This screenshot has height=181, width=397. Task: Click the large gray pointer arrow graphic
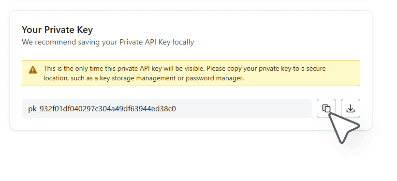343,127
